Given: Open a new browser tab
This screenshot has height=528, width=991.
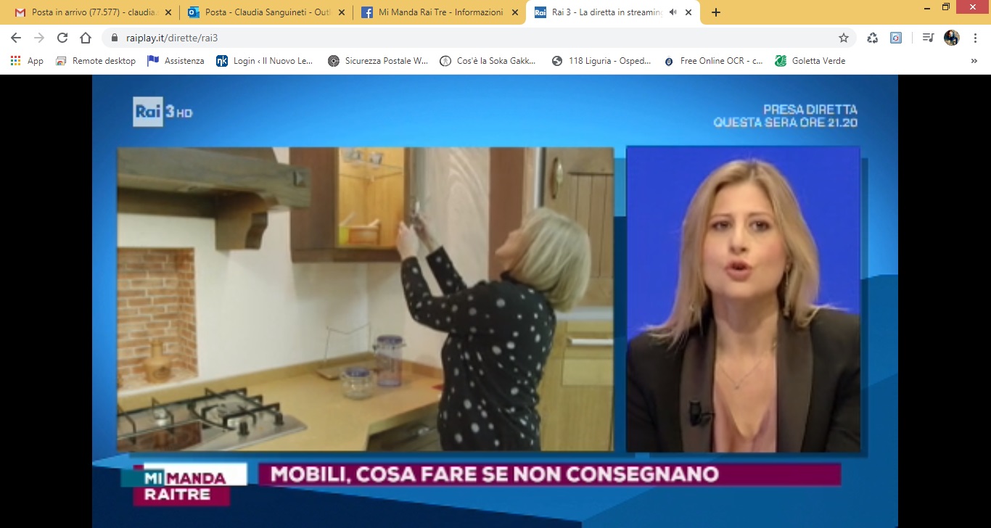Looking at the screenshot, I should point(716,12).
